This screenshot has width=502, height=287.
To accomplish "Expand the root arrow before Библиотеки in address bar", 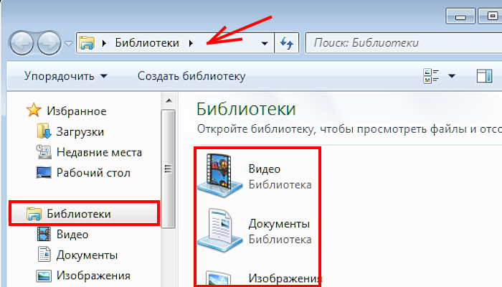I will (x=104, y=43).
